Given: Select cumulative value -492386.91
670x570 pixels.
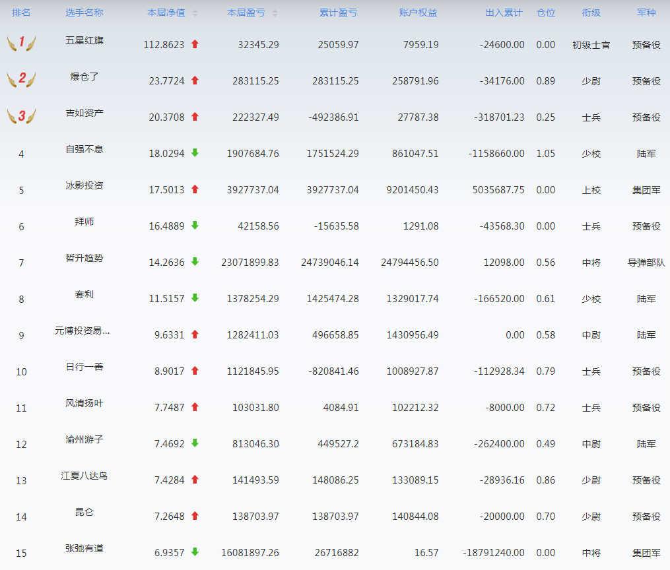Looking at the screenshot, I should tap(333, 117).
